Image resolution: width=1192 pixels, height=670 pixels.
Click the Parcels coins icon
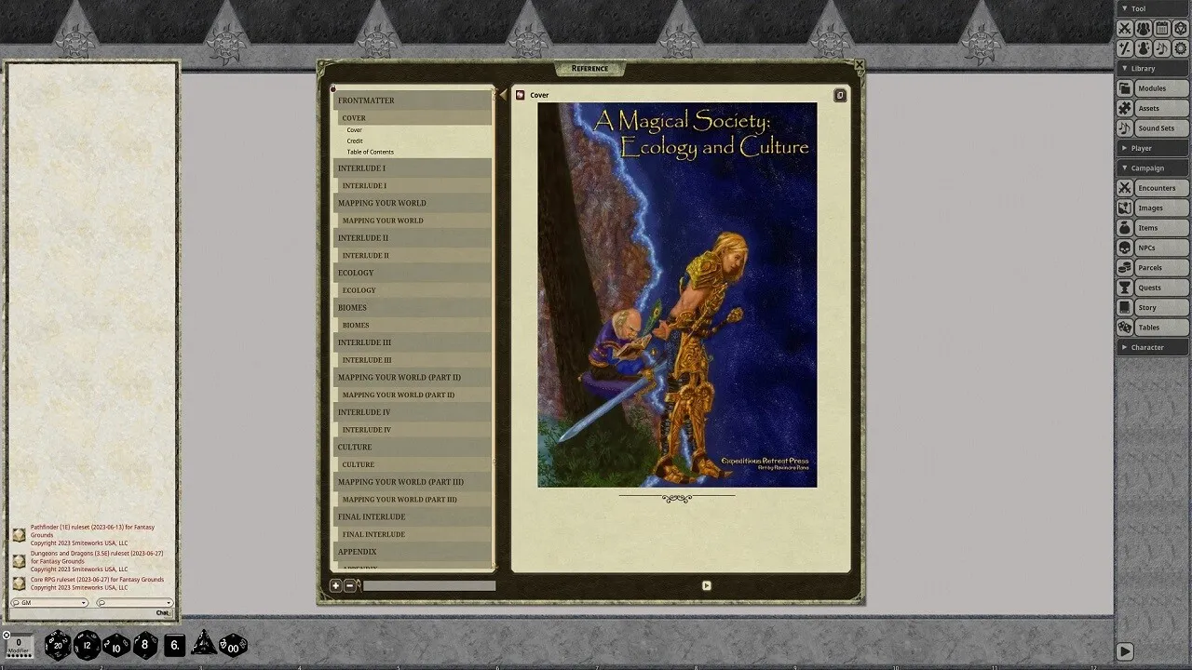coord(1125,268)
